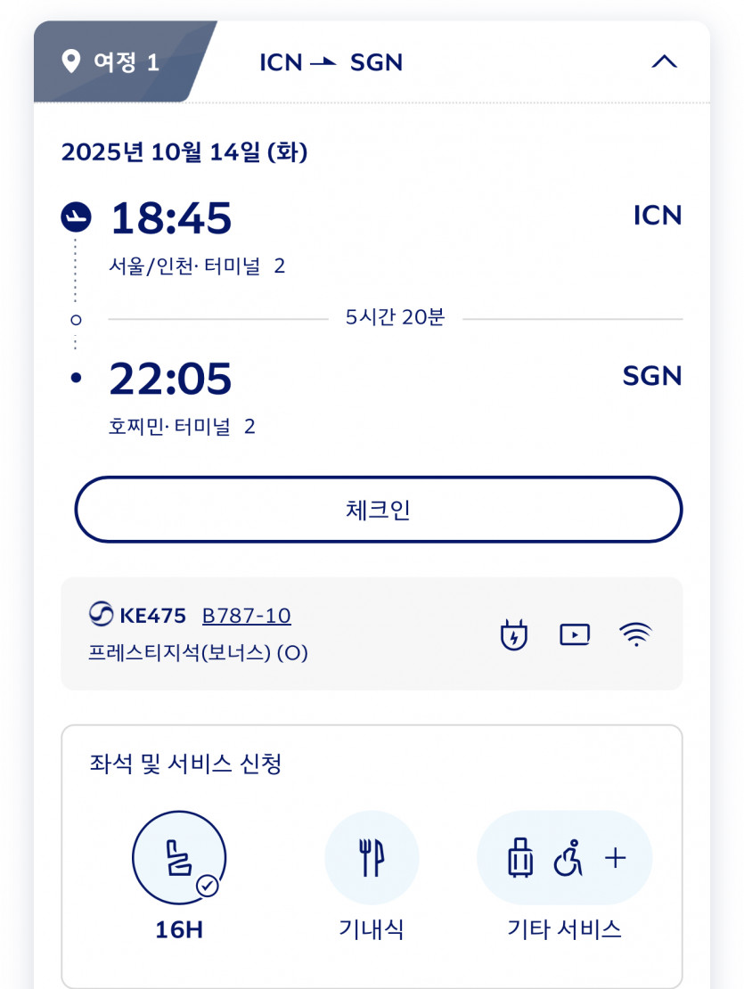Click the ICN → SGN route header
Viewport: 744px width, 989px height.
331,62
